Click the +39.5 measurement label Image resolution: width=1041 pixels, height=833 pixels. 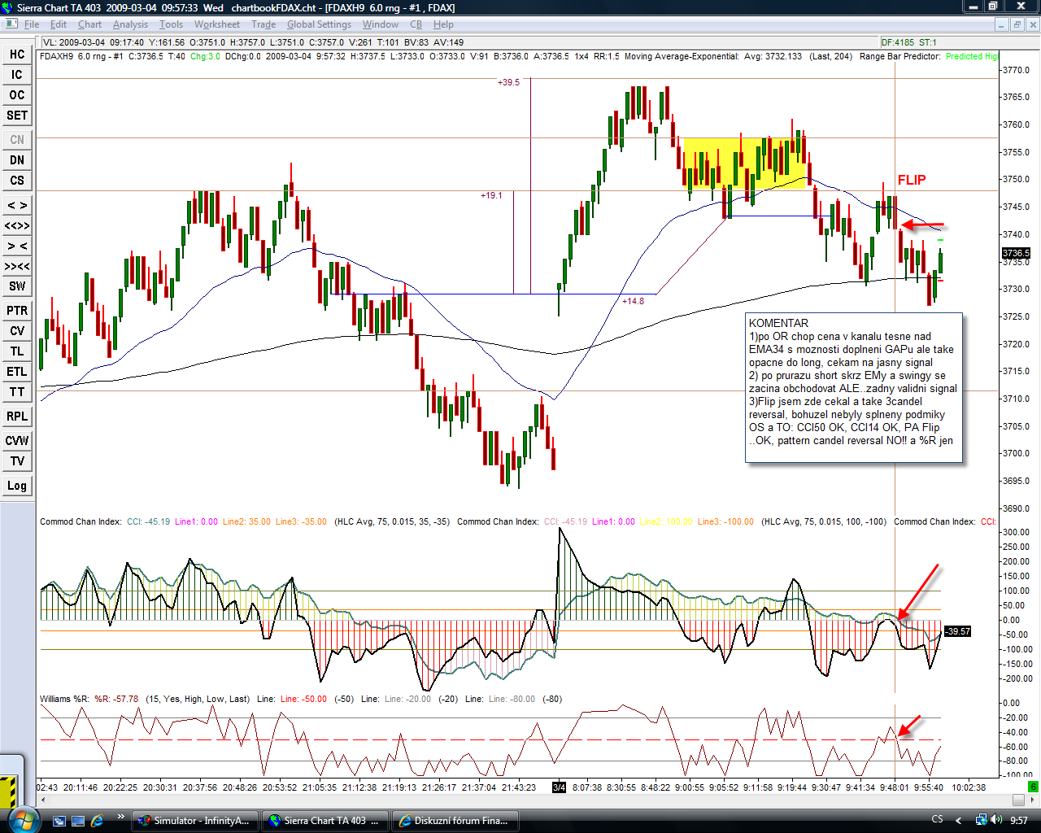[x=508, y=82]
